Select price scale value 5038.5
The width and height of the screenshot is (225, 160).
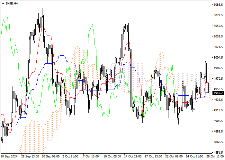(218, 36)
